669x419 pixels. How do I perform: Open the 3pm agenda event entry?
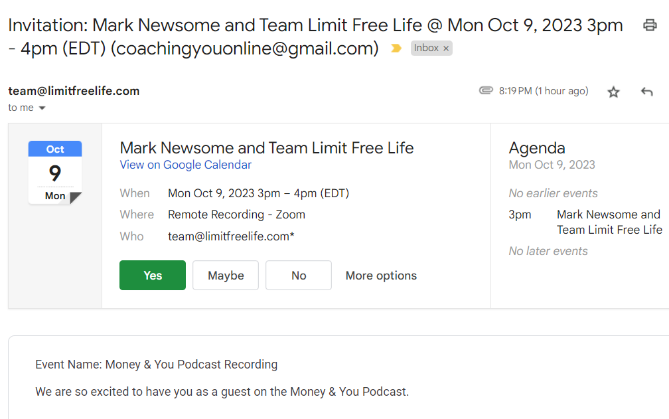pyautogui.click(x=609, y=222)
